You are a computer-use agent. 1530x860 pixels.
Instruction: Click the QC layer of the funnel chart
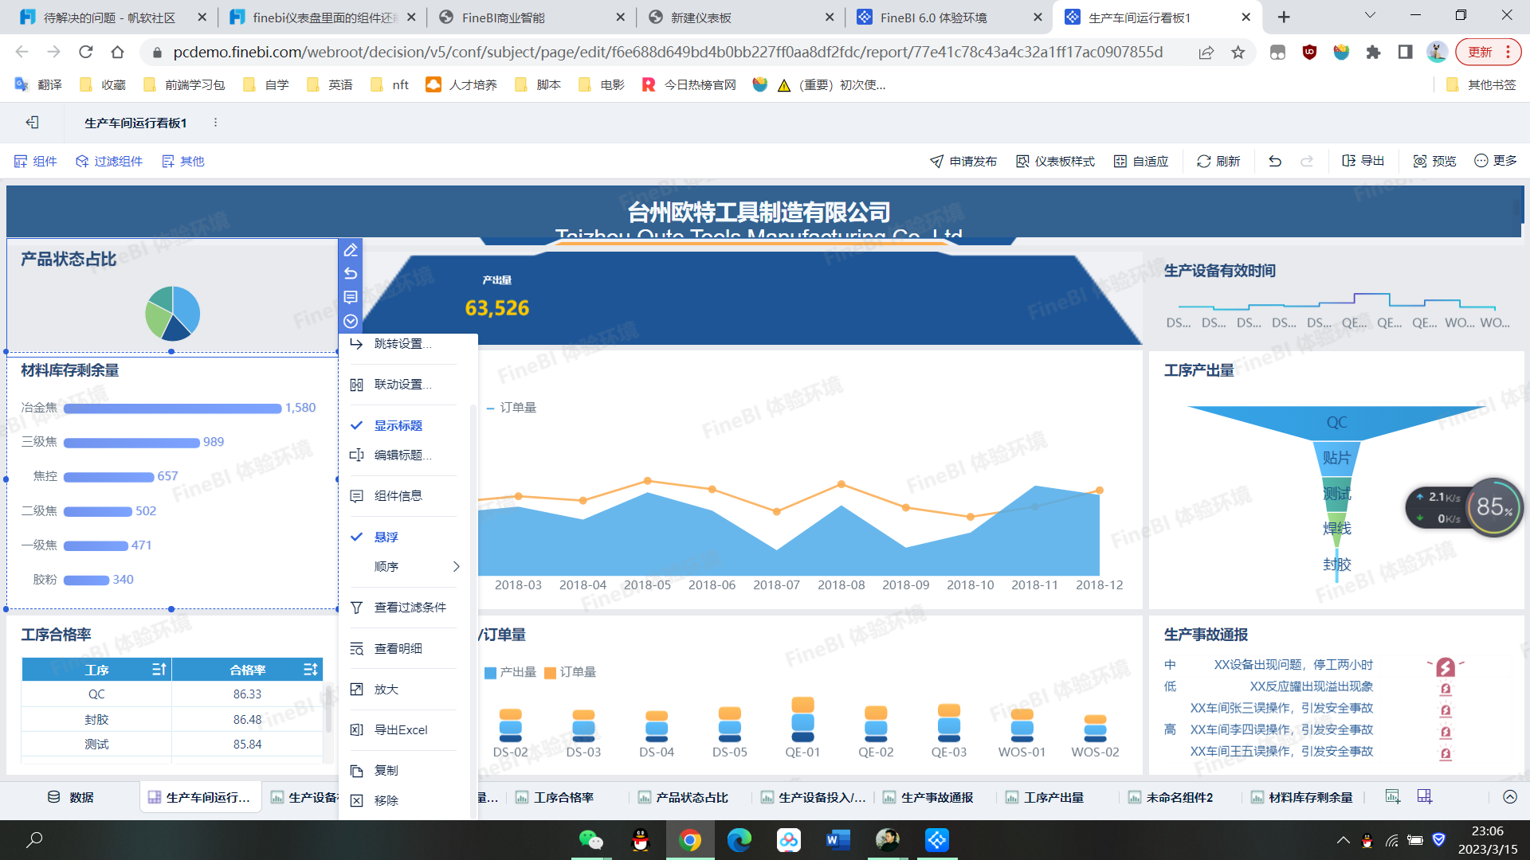pos(1337,423)
